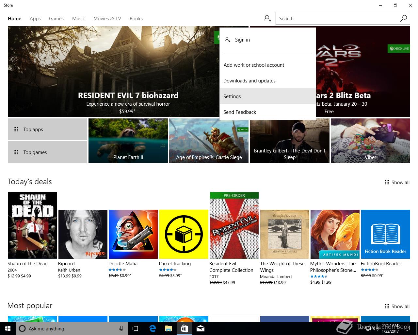Click Cortana circle icon
The image size is (418, 335).
pos(22,328)
